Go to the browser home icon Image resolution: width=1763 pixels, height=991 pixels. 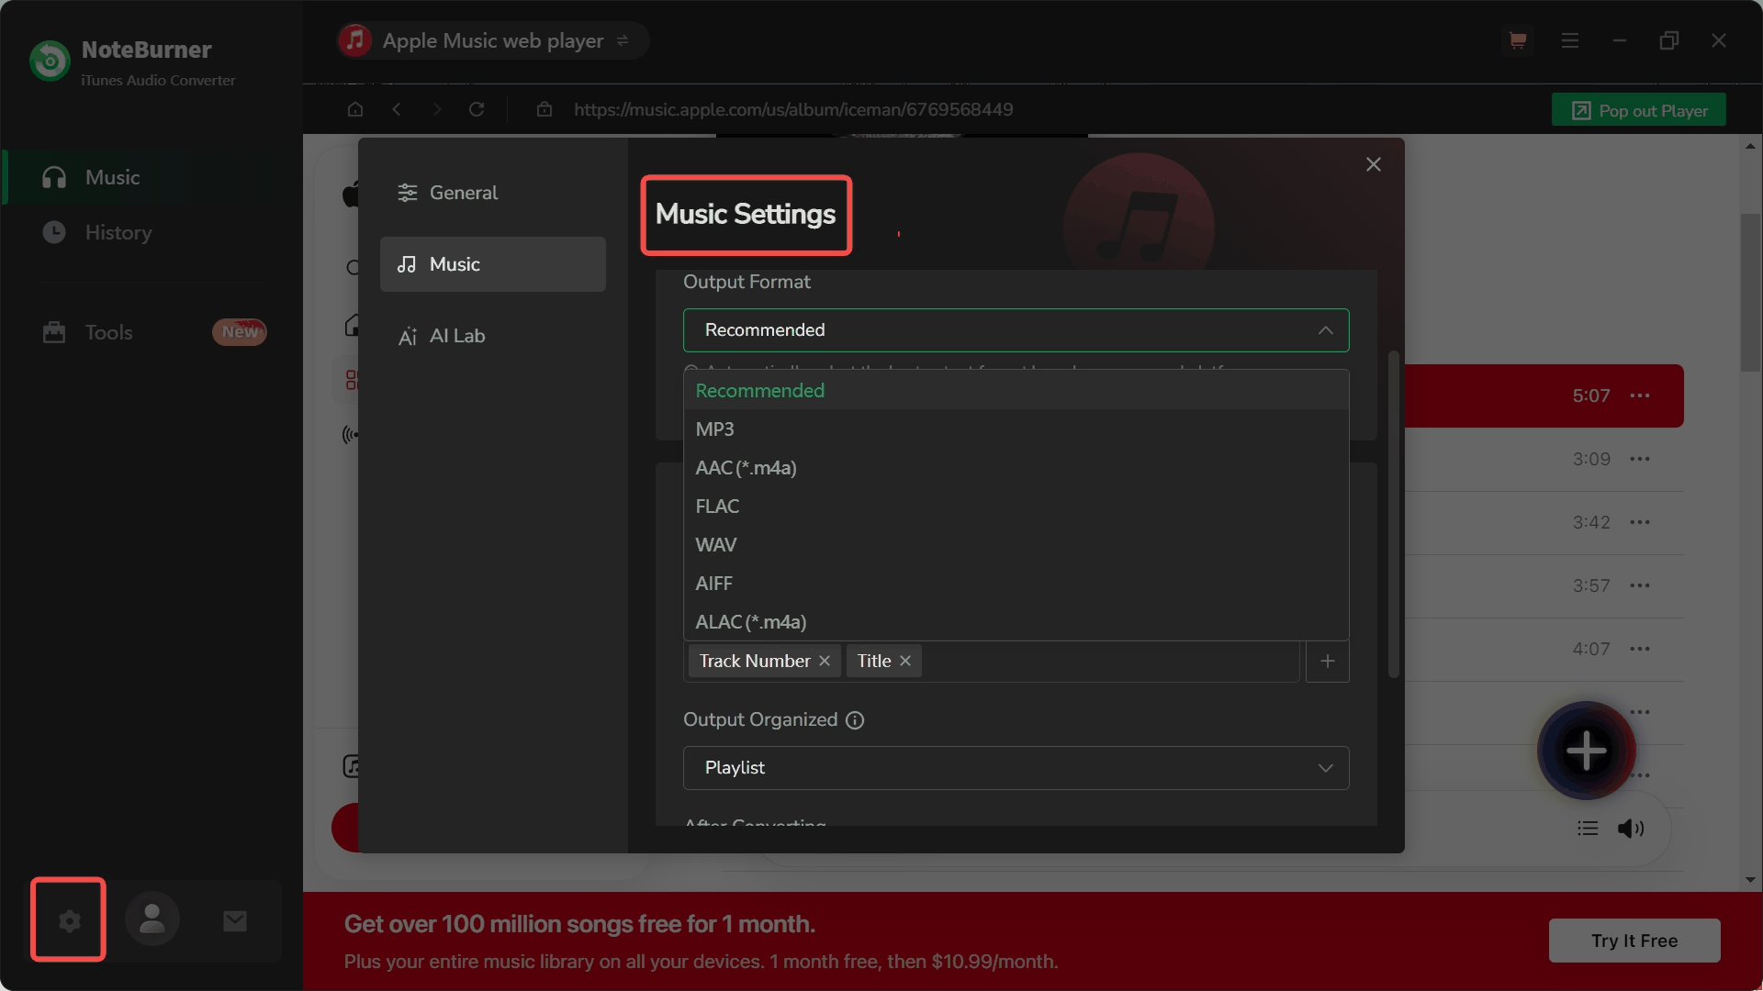355,109
